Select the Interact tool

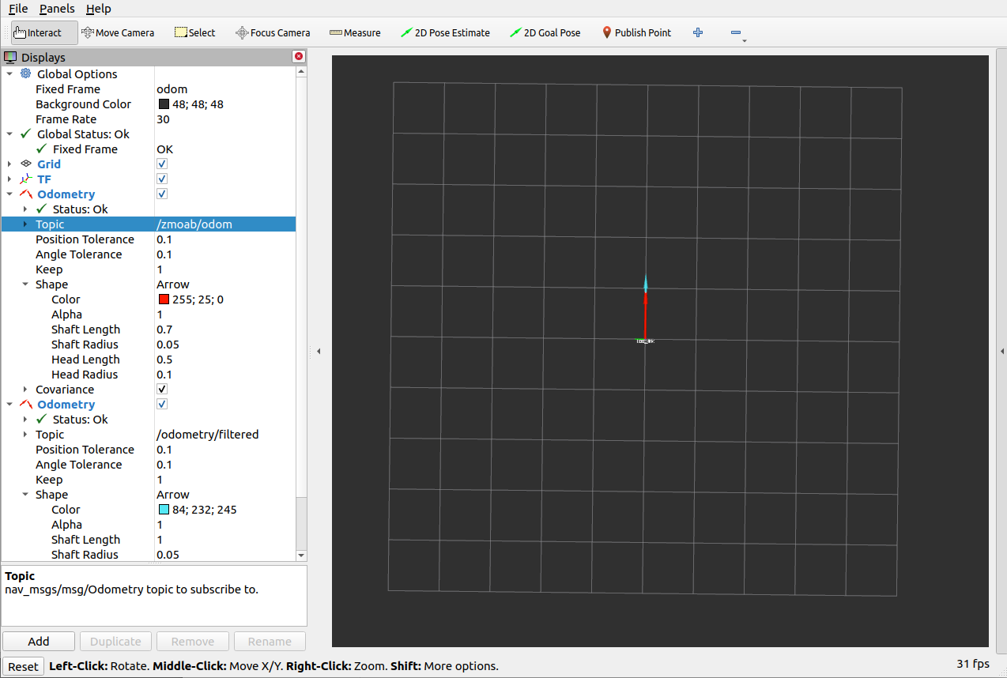click(x=44, y=32)
